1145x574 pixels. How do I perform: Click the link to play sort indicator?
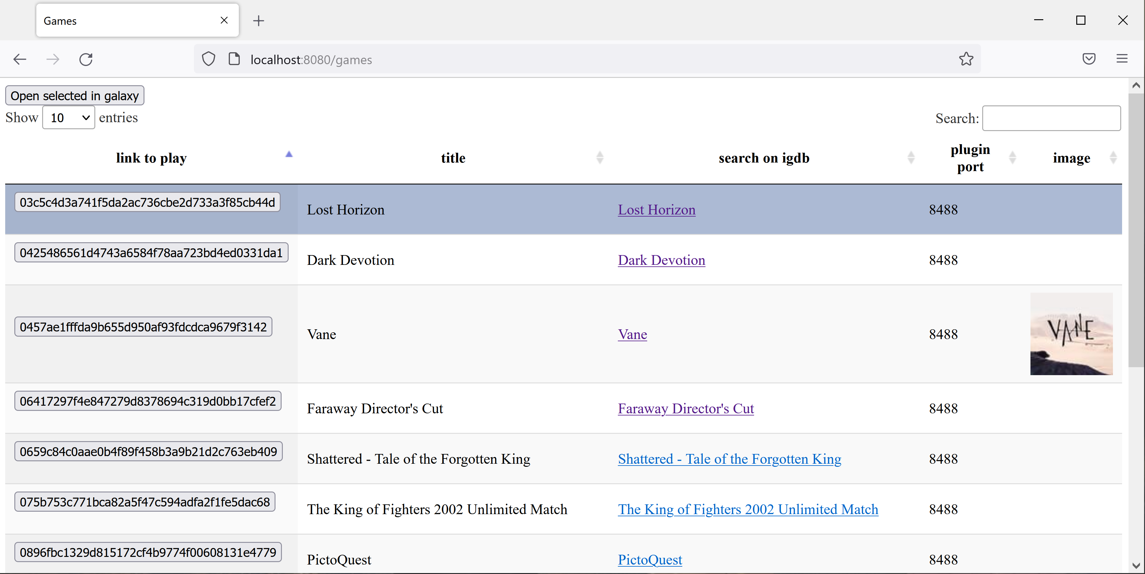click(289, 155)
